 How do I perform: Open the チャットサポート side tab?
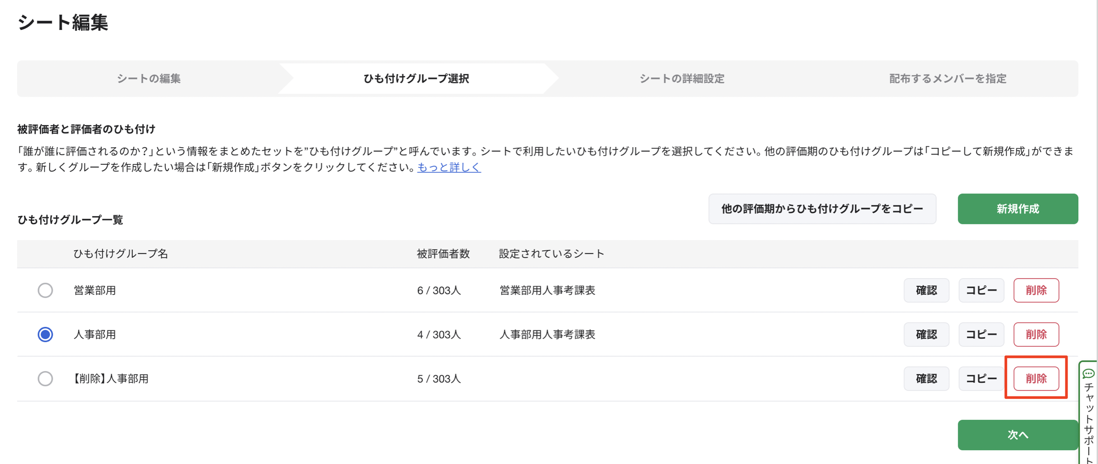pyautogui.click(x=1088, y=413)
